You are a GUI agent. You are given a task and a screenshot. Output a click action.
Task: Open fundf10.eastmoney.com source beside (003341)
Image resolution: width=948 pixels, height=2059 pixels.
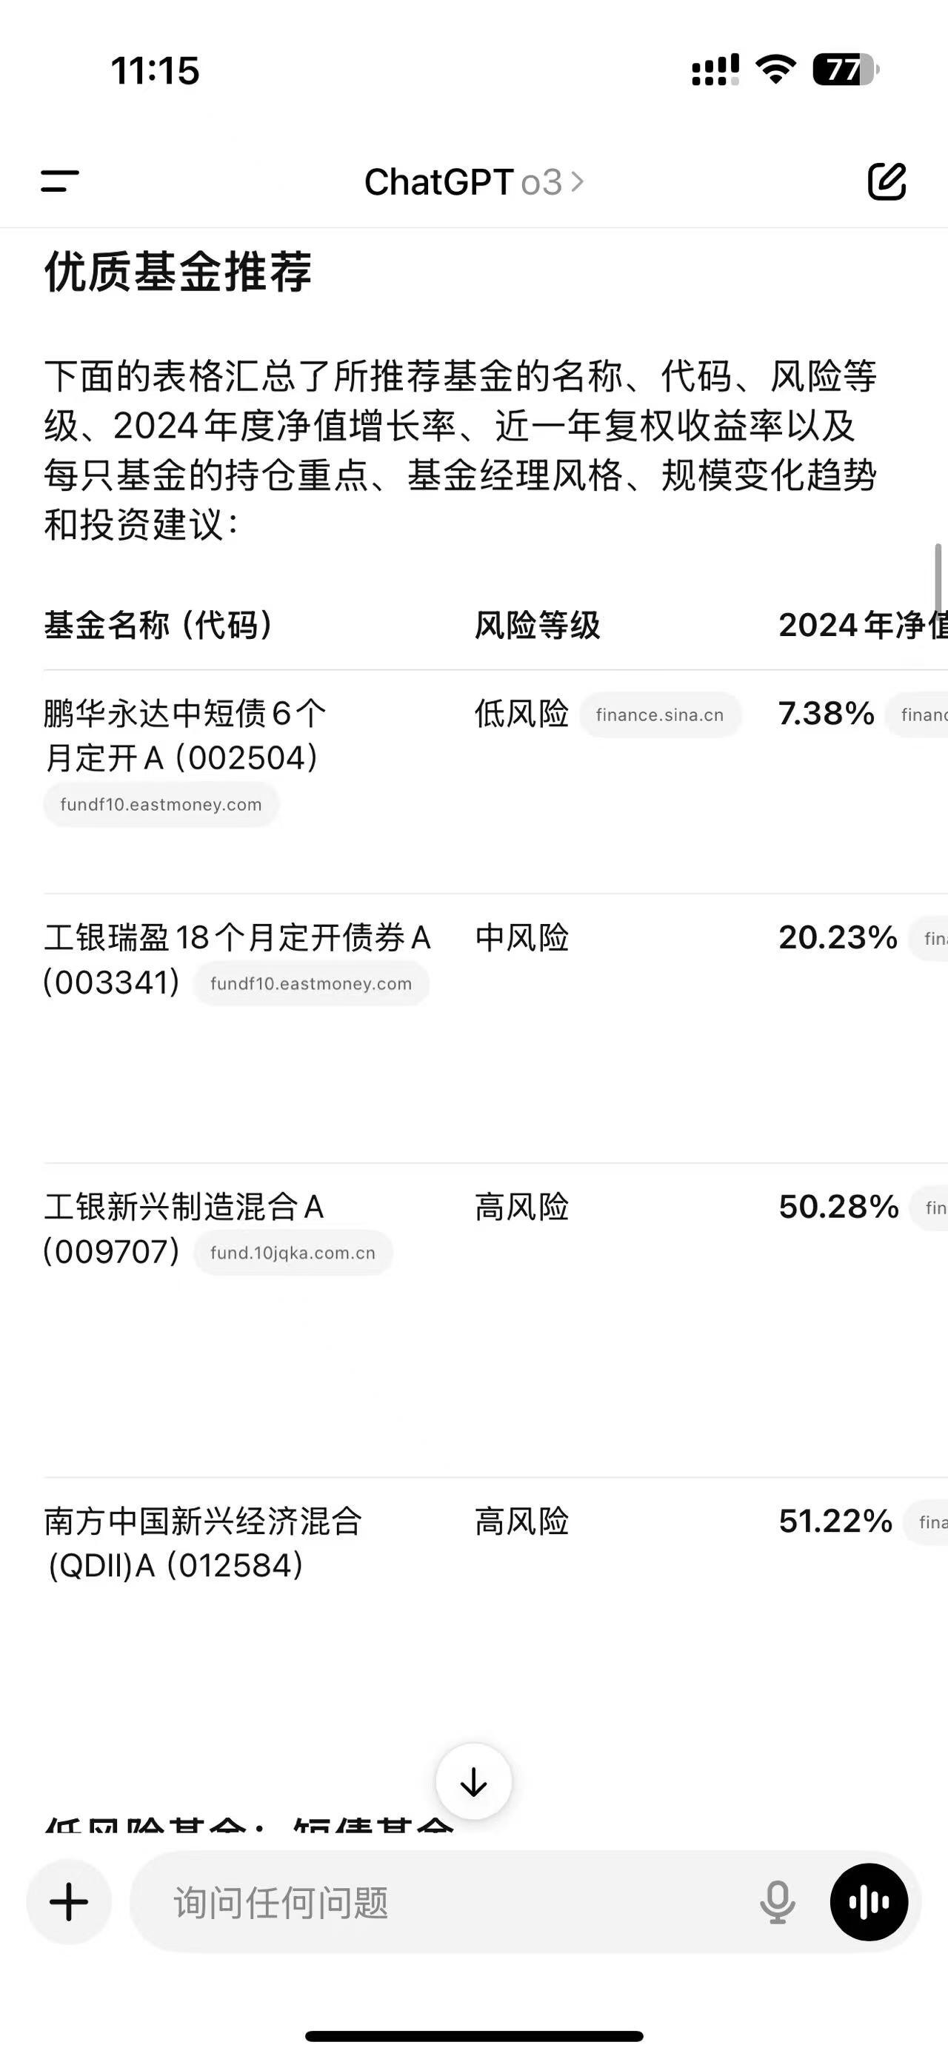pyautogui.click(x=311, y=983)
